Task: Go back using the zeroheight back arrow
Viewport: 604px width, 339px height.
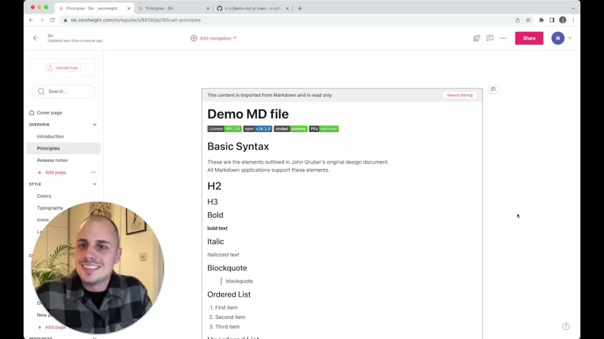Action: coord(36,38)
